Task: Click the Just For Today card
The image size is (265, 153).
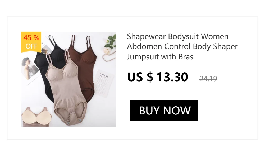Action: pyautogui.click(x=103, y=83)
